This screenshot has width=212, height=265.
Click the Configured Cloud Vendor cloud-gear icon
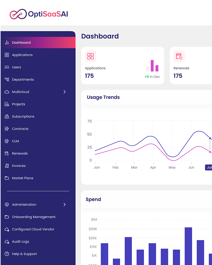tap(7, 229)
